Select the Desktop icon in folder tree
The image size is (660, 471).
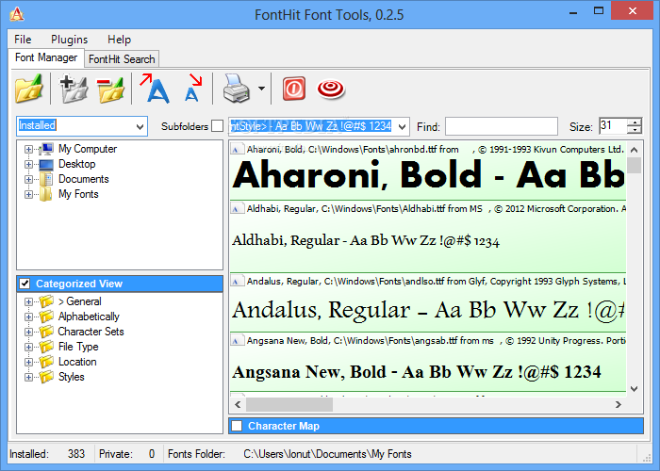(x=46, y=164)
